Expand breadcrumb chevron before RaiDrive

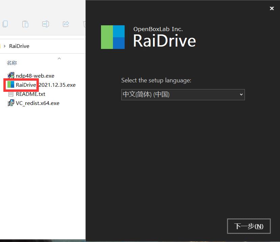click(x=5, y=46)
